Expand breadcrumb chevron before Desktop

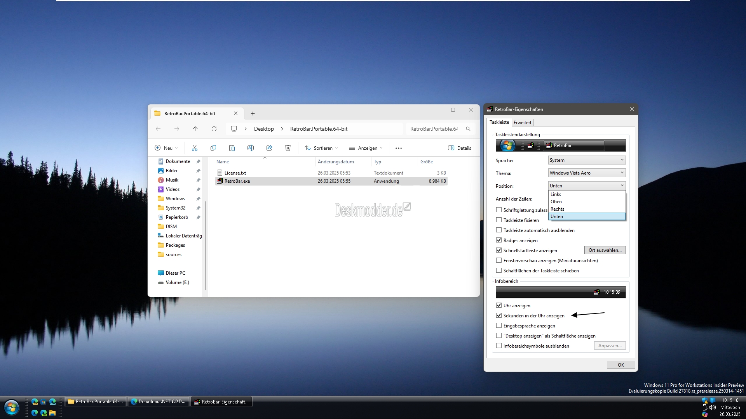coord(246,129)
